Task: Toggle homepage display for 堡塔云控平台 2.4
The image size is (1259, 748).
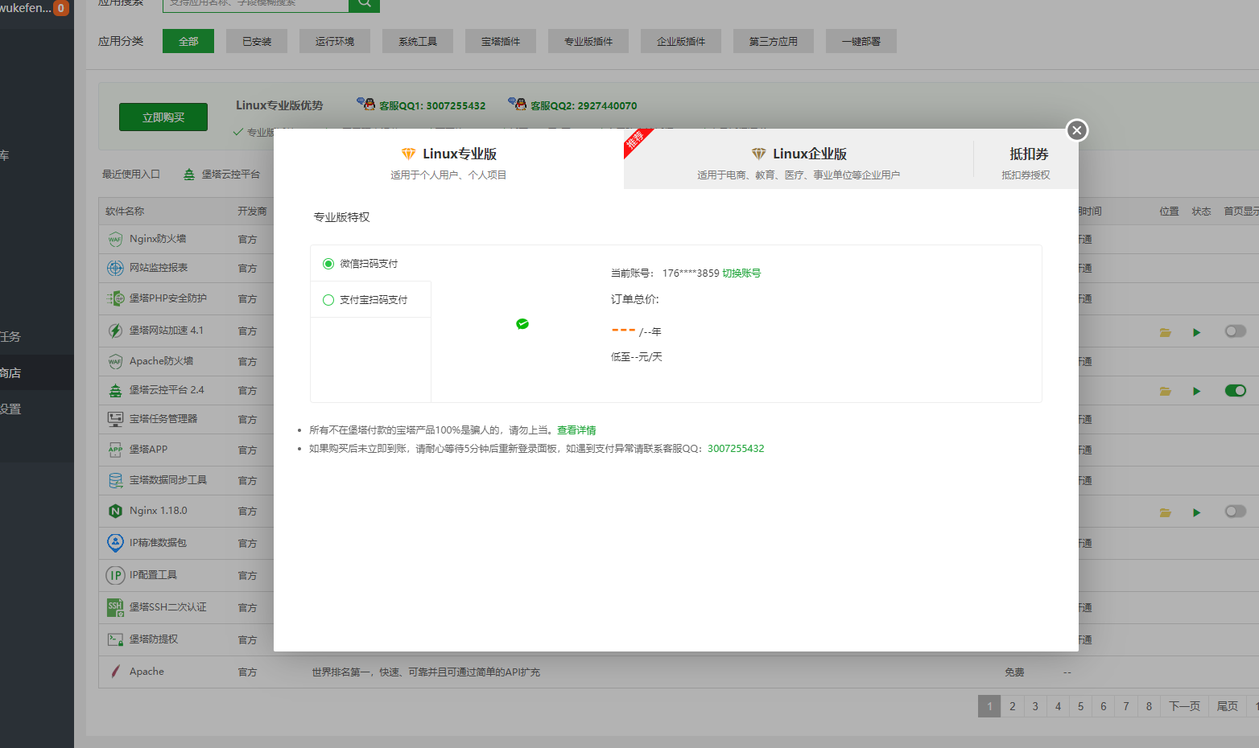Action: pos(1236,391)
